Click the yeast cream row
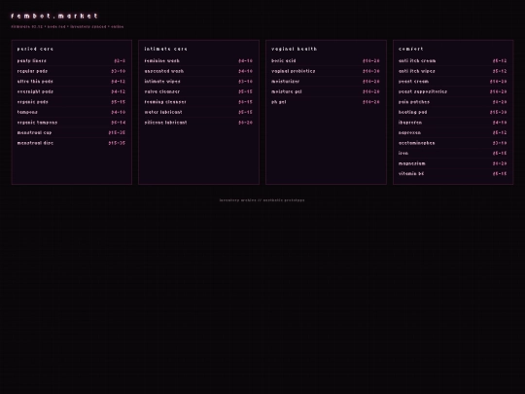Viewport: 525px width, 394px height. [x=453, y=82]
